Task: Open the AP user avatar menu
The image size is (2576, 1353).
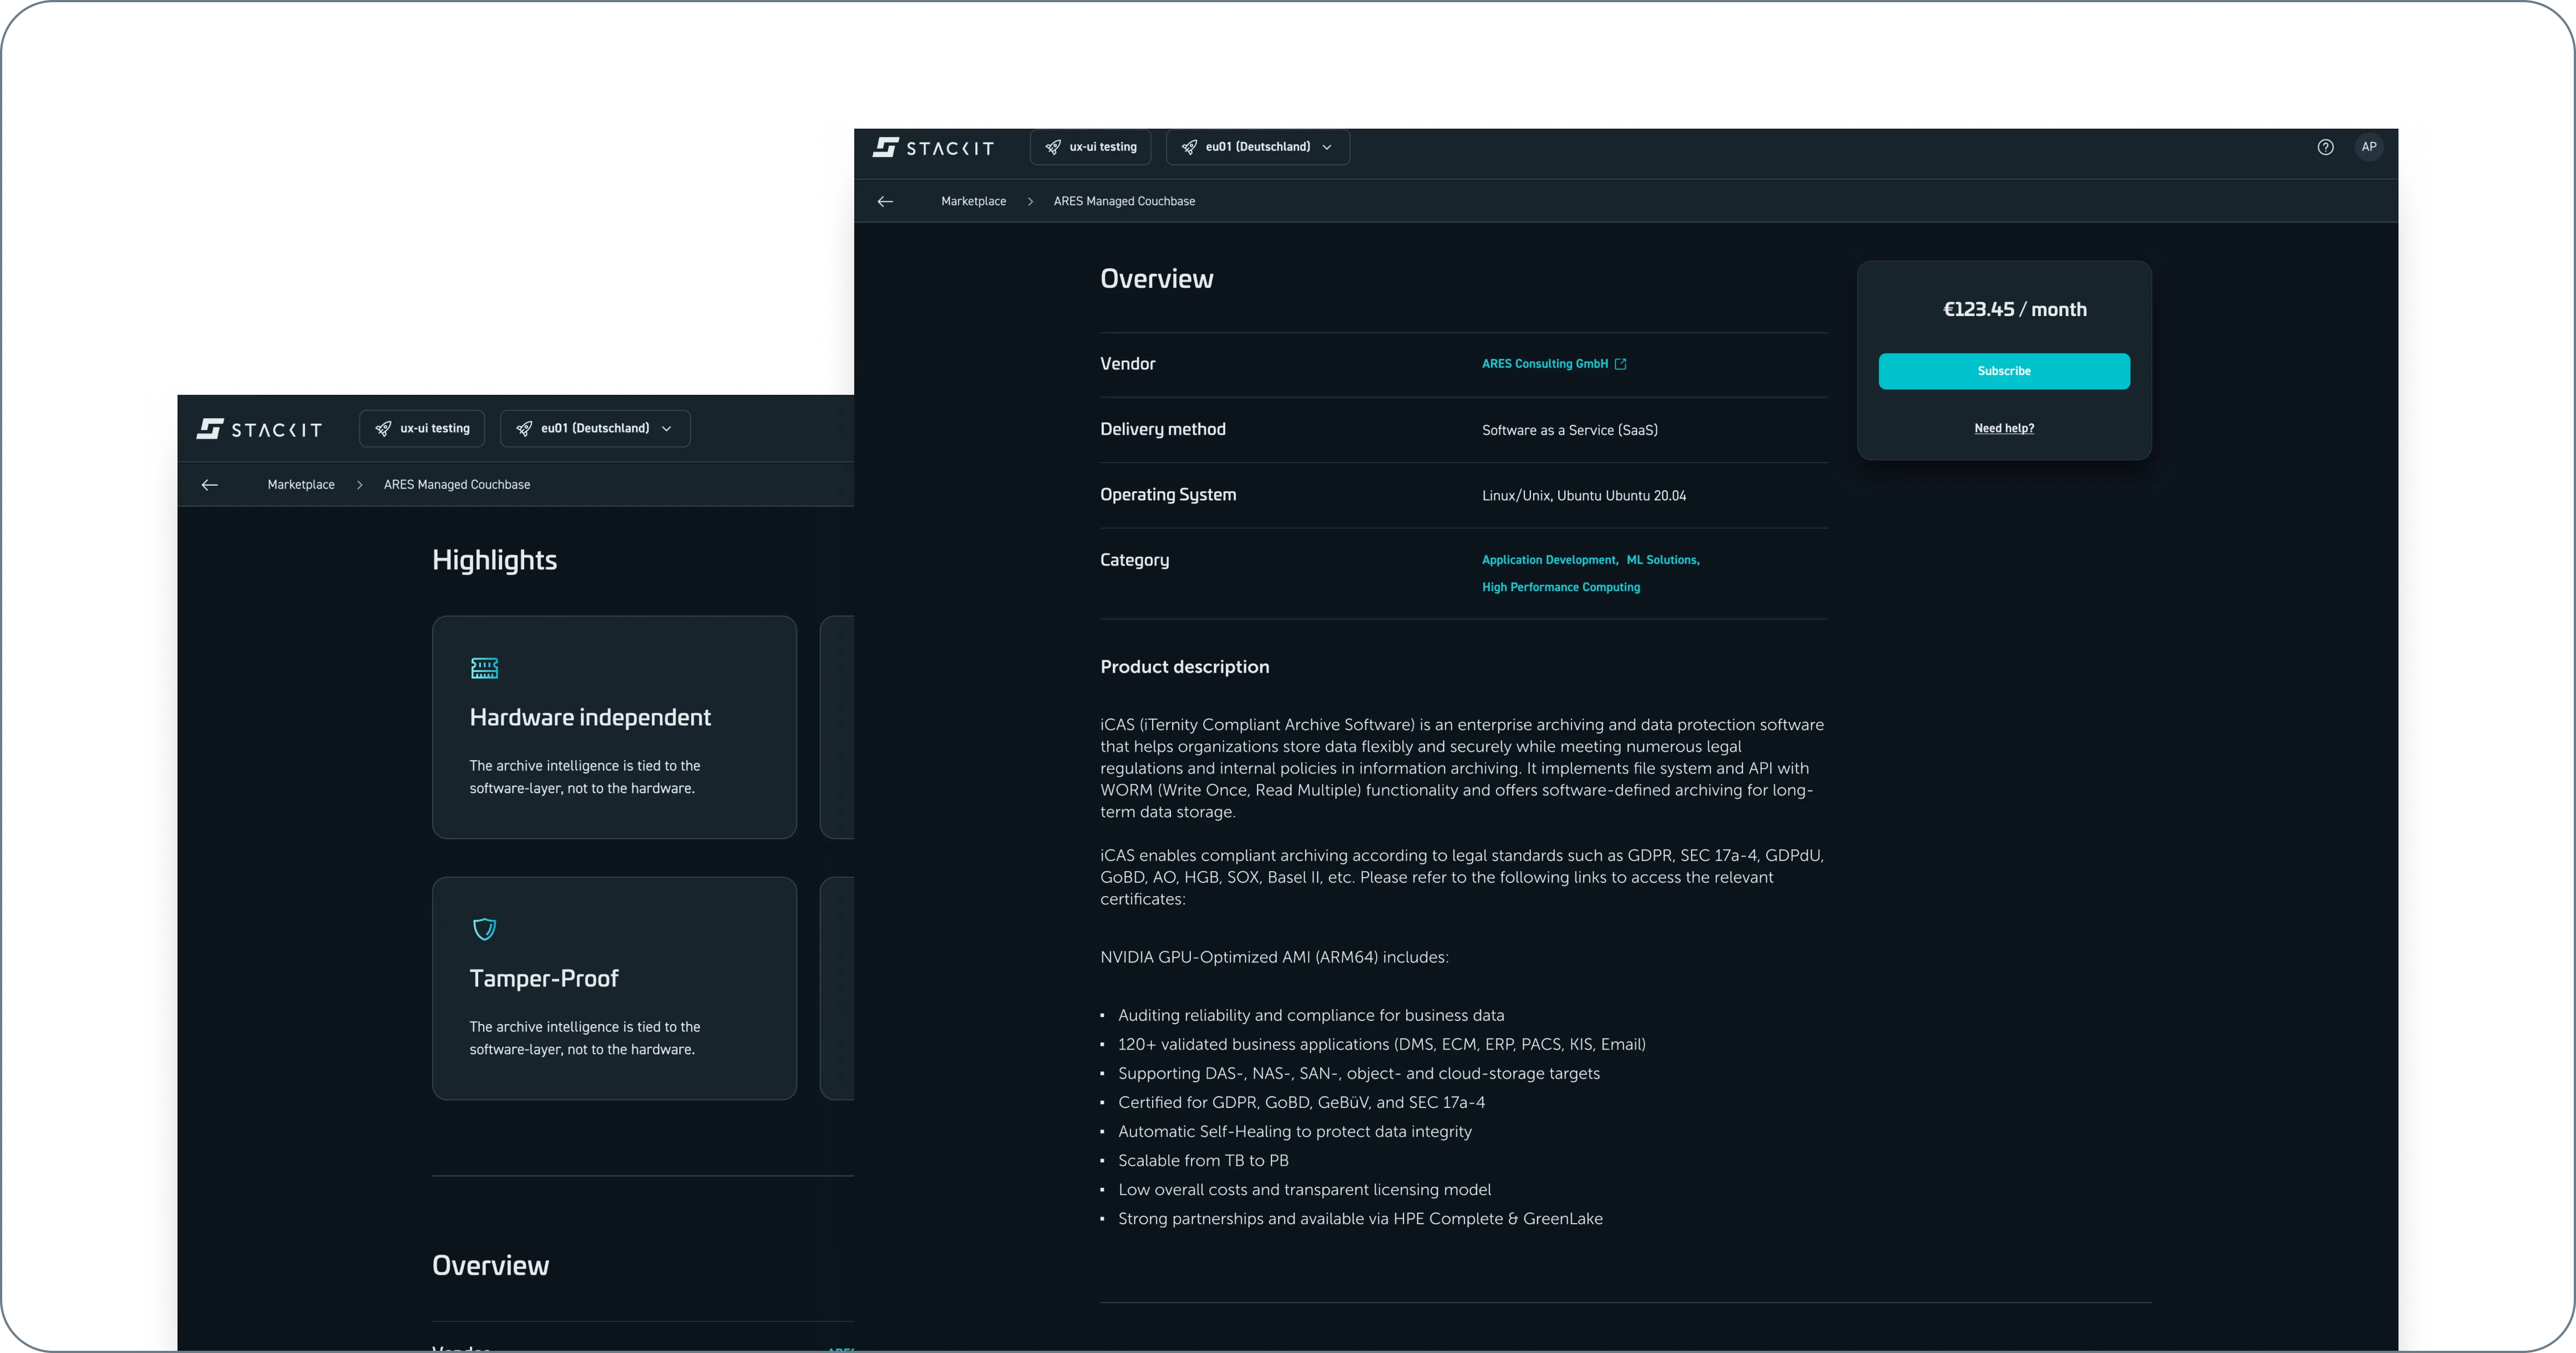Action: coord(2368,147)
